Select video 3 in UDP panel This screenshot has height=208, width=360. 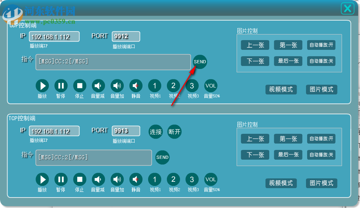(192, 86)
